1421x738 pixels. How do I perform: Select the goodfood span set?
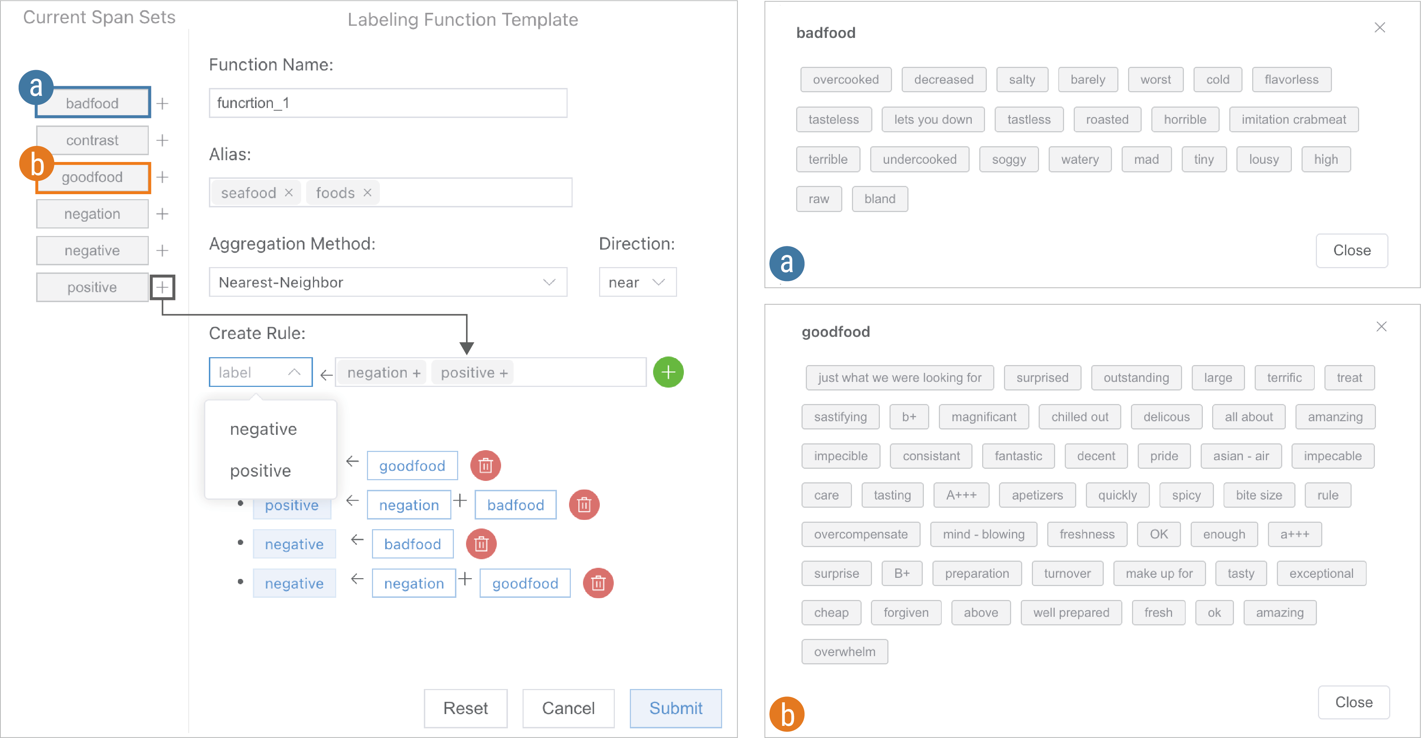point(93,177)
